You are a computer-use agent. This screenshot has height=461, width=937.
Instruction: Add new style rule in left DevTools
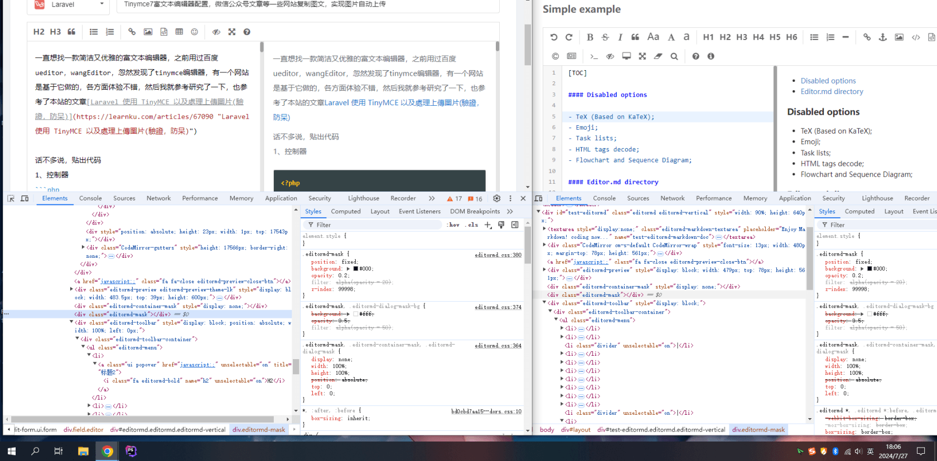pos(487,225)
